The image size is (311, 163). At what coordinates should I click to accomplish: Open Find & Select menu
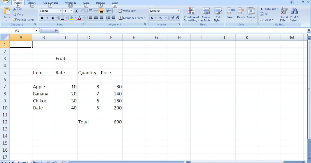(x=294, y=15)
